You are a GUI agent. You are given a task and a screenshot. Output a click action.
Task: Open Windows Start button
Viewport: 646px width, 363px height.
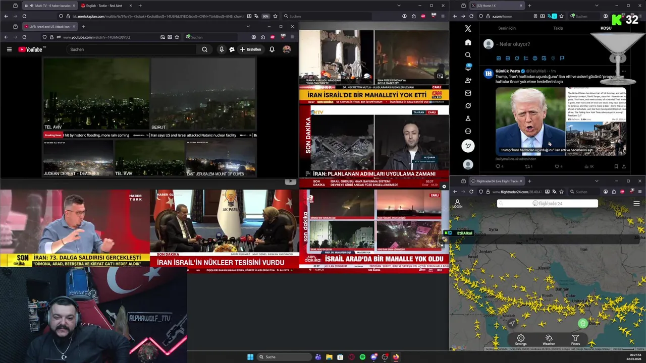coord(250,357)
